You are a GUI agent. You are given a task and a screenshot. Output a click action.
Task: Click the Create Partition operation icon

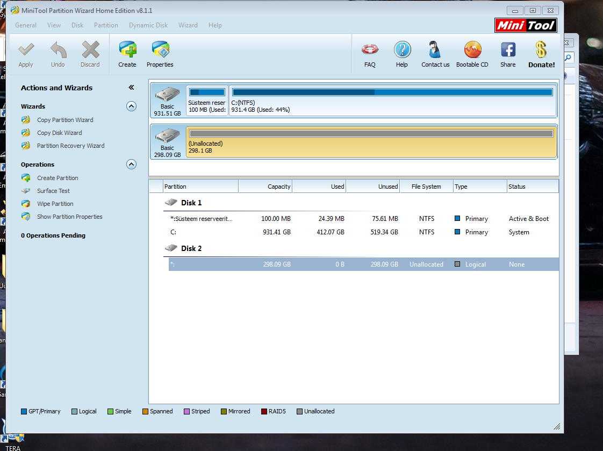pos(26,178)
